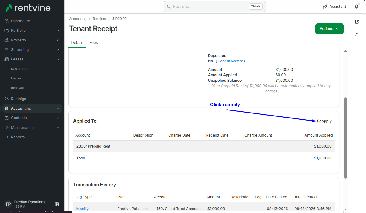Click the Assistant sparkle icon
This screenshot has width=366, height=213.
pyautogui.click(x=325, y=7)
